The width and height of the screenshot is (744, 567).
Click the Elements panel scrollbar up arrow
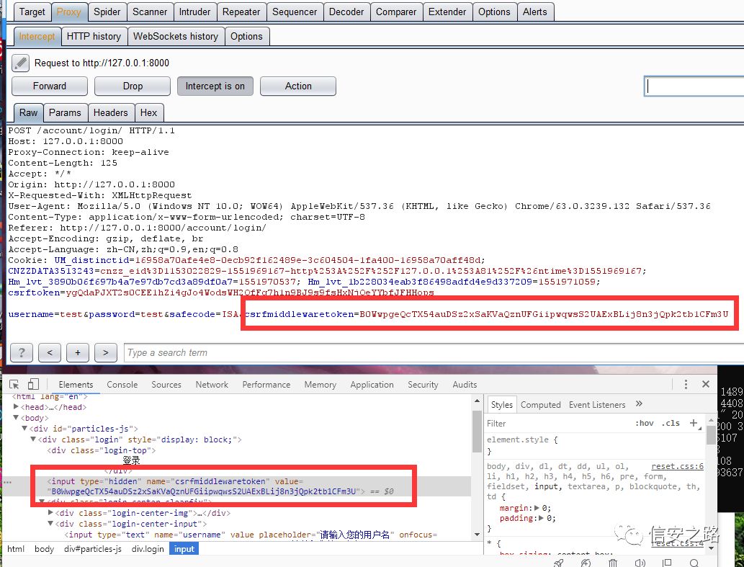click(x=476, y=401)
